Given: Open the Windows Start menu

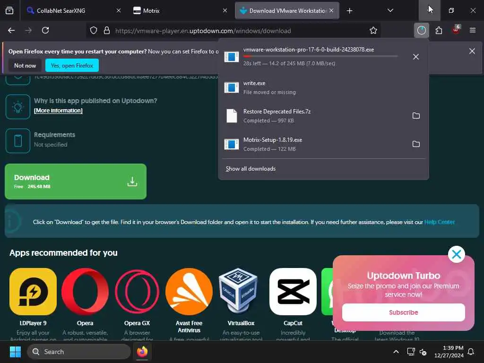Looking at the screenshot, I should [x=15, y=352].
